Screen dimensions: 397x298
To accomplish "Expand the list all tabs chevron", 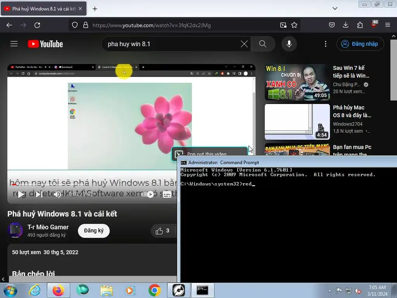I will (x=335, y=9).
